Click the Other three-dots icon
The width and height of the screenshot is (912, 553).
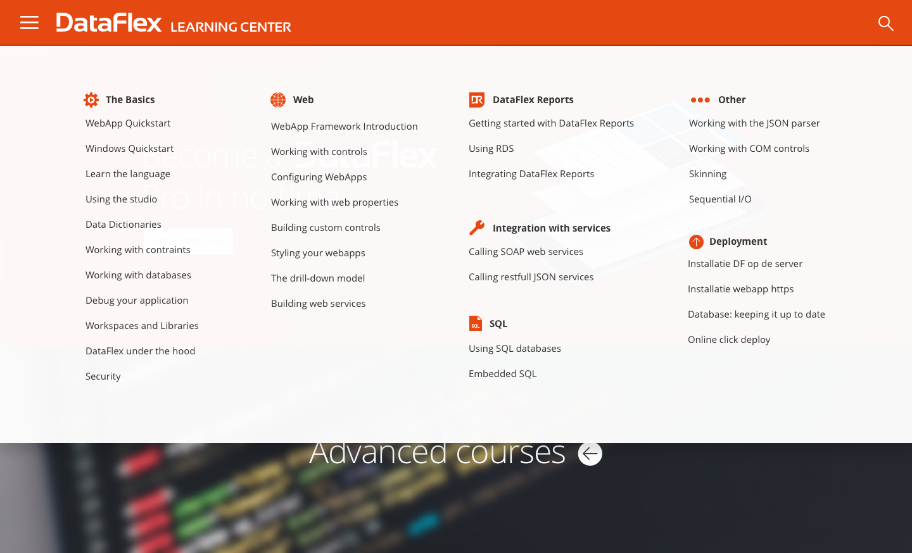tap(700, 100)
